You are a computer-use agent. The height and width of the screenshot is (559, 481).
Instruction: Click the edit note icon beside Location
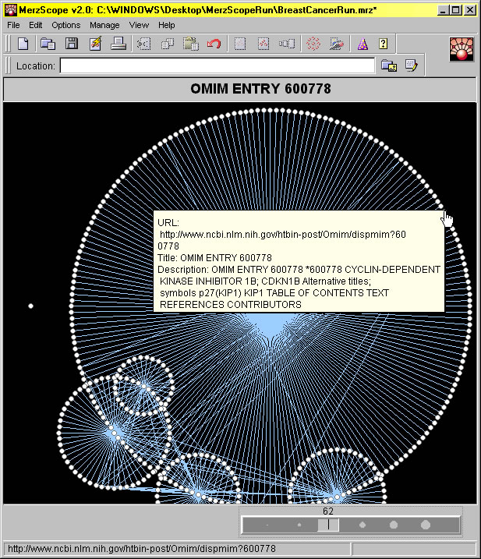(411, 66)
